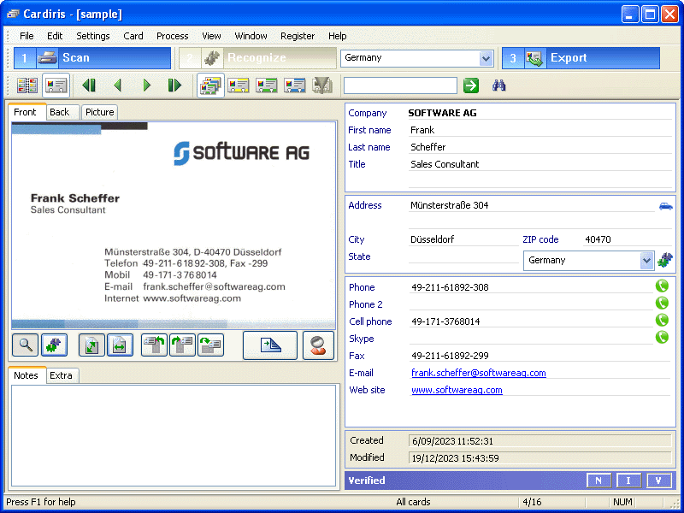Screen dimensions: 684x513
Task: Click green call icon for Phone 2
Action: (662, 304)
